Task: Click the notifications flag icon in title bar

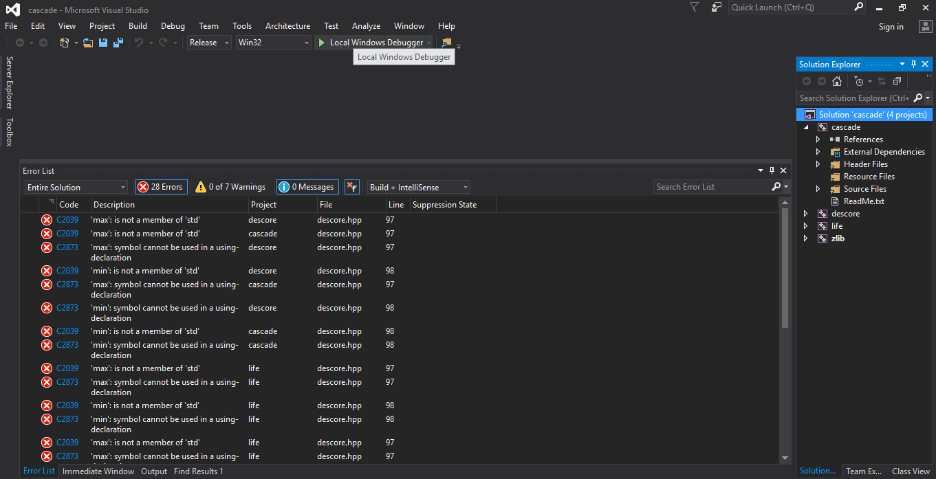Action: 694,7
